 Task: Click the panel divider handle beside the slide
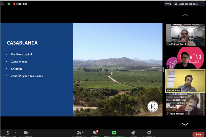[163, 70]
